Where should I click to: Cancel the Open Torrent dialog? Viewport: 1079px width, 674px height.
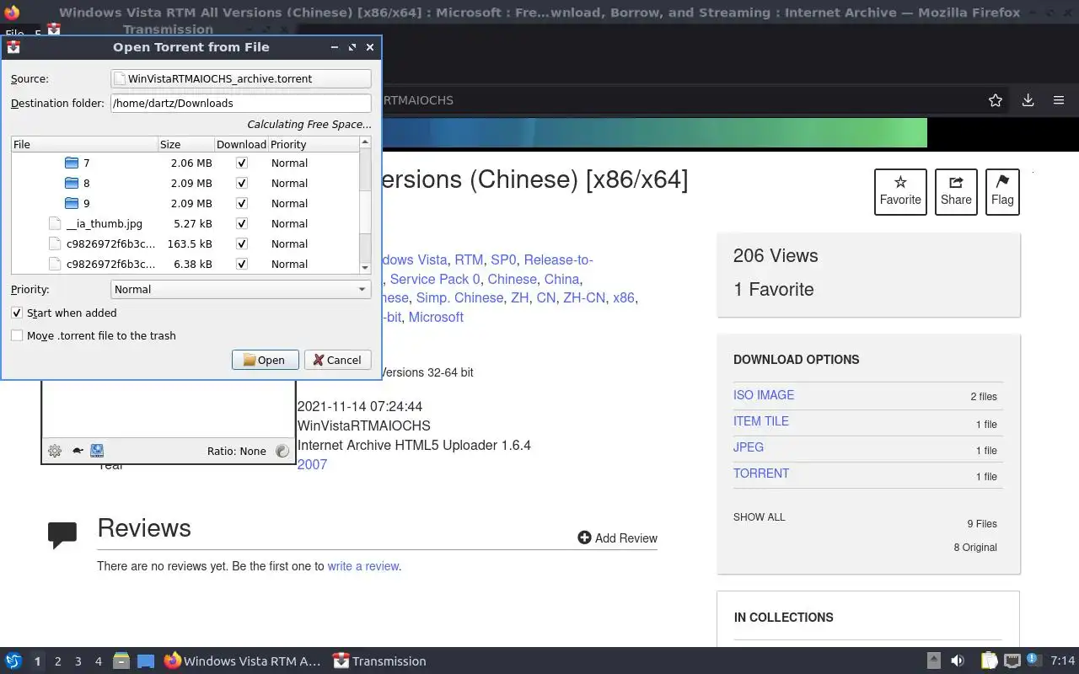[337, 360]
